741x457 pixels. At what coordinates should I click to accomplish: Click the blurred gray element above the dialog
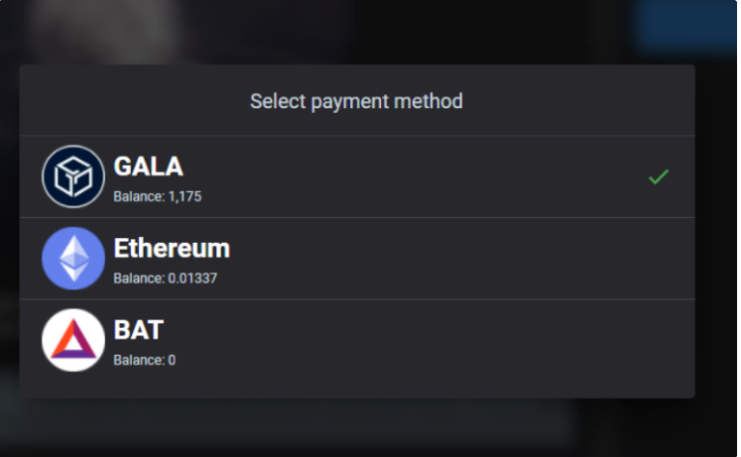(106, 29)
